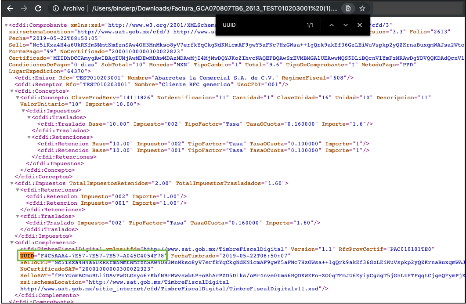Viewport: 466px width, 304px height.
Task: Collapse the cfdi:Comprobante root node
Action: pos(6,25)
